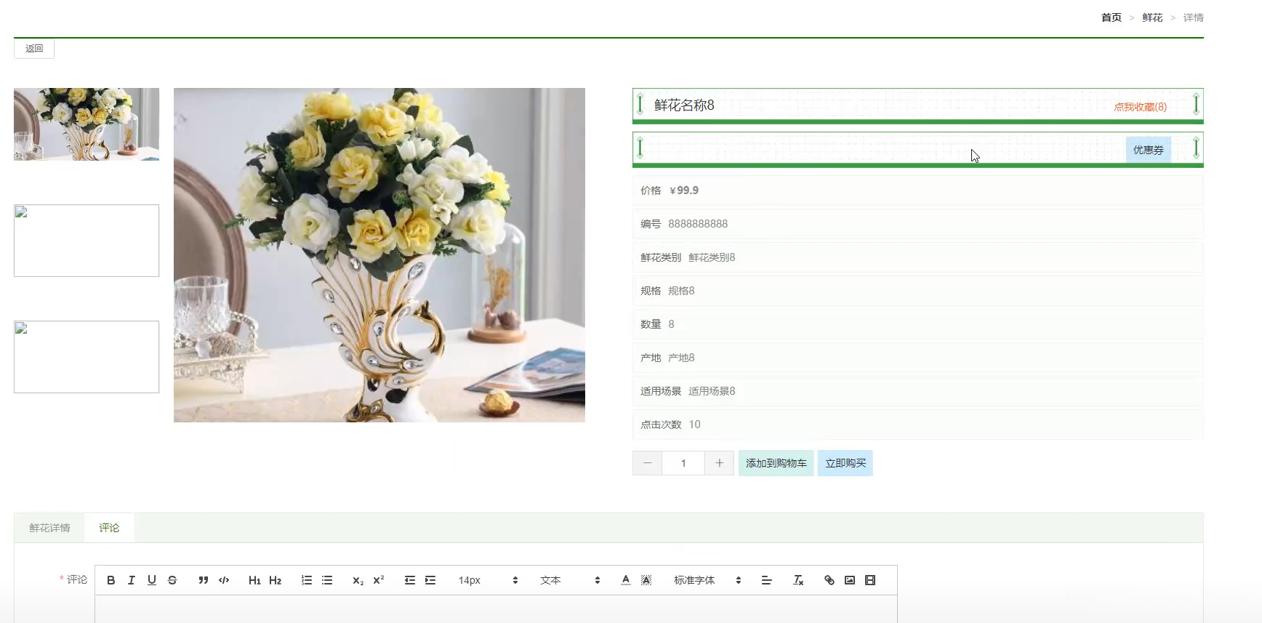Insert an image in the comment
Screen dimensions: 1262x623
pos(849,580)
